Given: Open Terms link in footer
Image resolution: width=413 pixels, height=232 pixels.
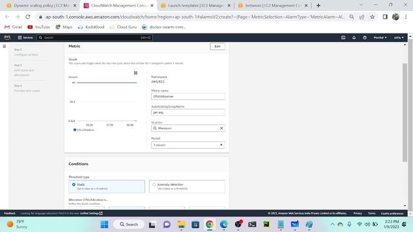Looking at the screenshot, I should point(372,213).
